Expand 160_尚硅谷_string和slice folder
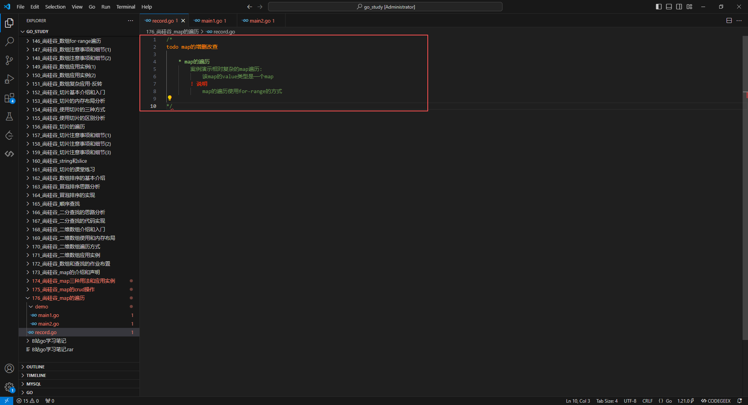 pyautogui.click(x=79, y=161)
